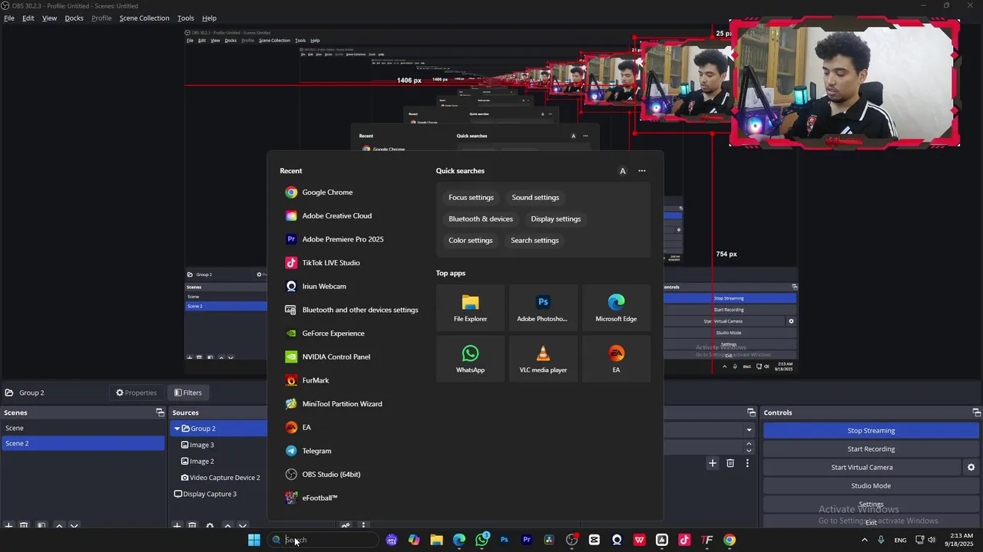This screenshot has height=552, width=983.
Task: Open Adobe Photoshop top app tile
Action: click(543, 308)
